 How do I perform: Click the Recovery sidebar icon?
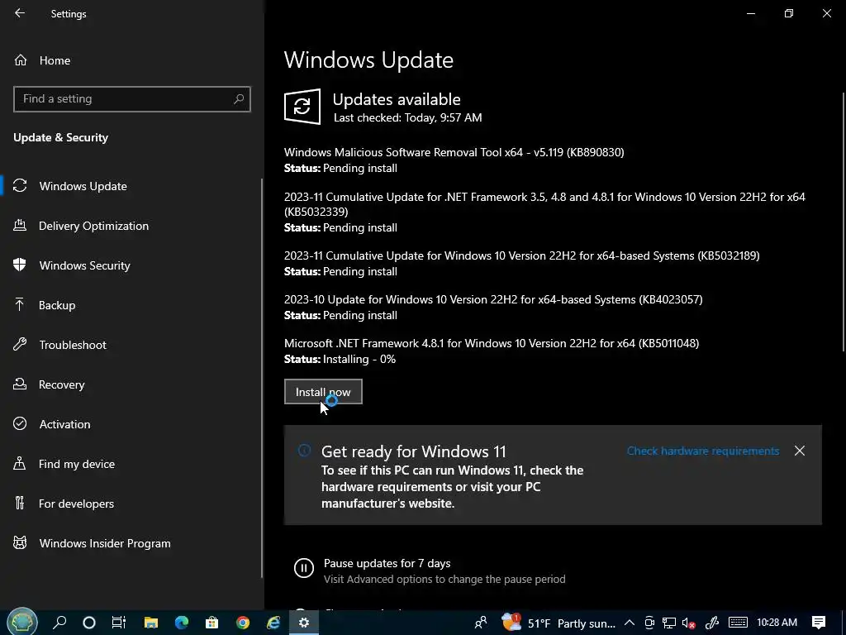click(x=20, y=384)
